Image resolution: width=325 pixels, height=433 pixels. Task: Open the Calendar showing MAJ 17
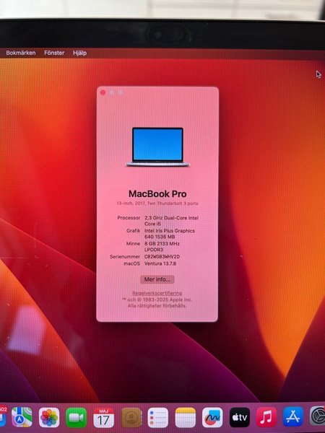[103, 417]
